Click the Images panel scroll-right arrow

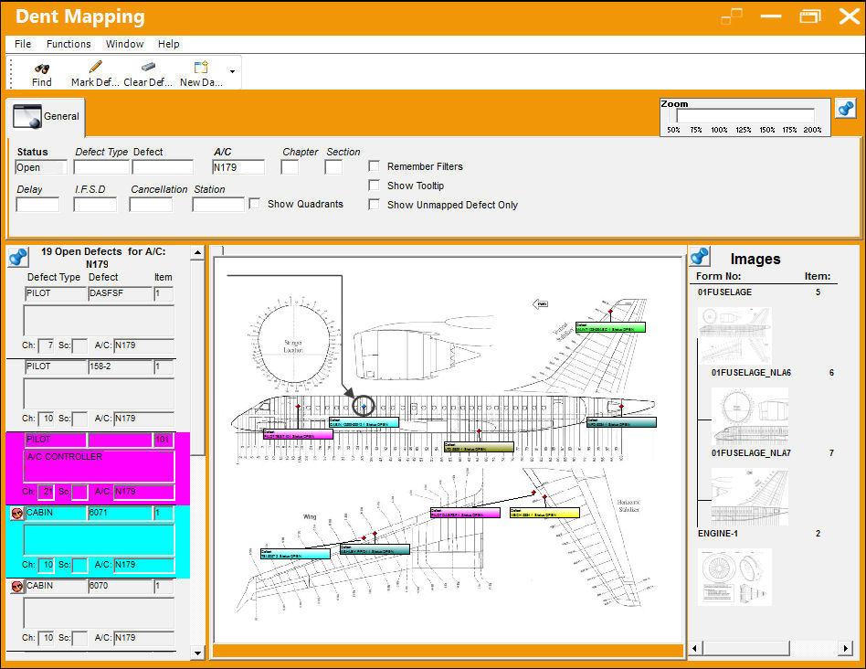(x=846, y=648)
